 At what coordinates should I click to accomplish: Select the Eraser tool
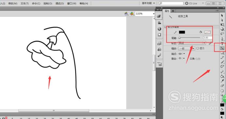[x=222, y=86]
